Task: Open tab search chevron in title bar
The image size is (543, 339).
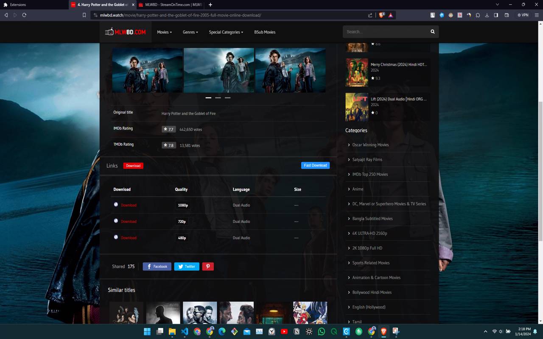Action: click(x=497, y=5)
